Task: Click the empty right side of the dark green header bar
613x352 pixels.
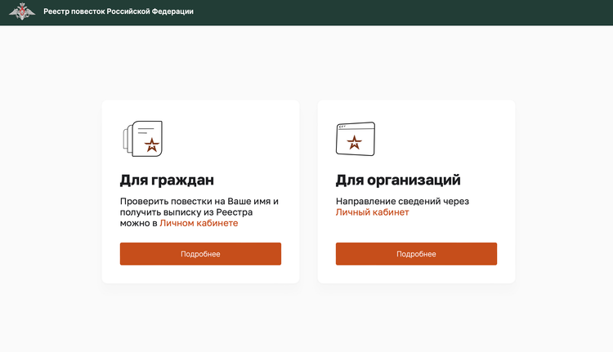Action: point(490,12)
